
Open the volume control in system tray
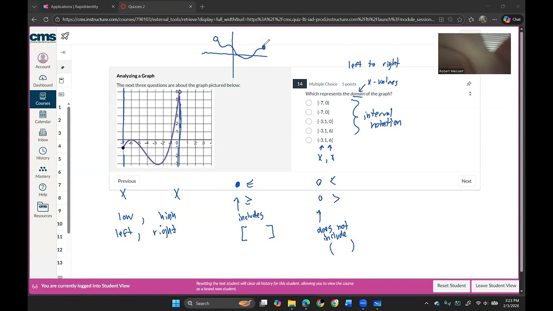[485, 303]
